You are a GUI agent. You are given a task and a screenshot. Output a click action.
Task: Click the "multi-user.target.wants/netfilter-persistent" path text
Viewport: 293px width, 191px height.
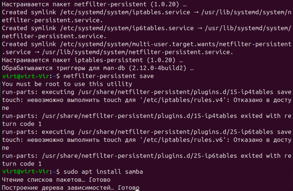[x=212, y=44]
